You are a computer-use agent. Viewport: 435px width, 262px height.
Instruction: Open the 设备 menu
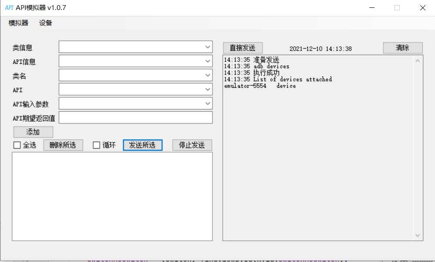pyautogui.click(x=45, y=23)
